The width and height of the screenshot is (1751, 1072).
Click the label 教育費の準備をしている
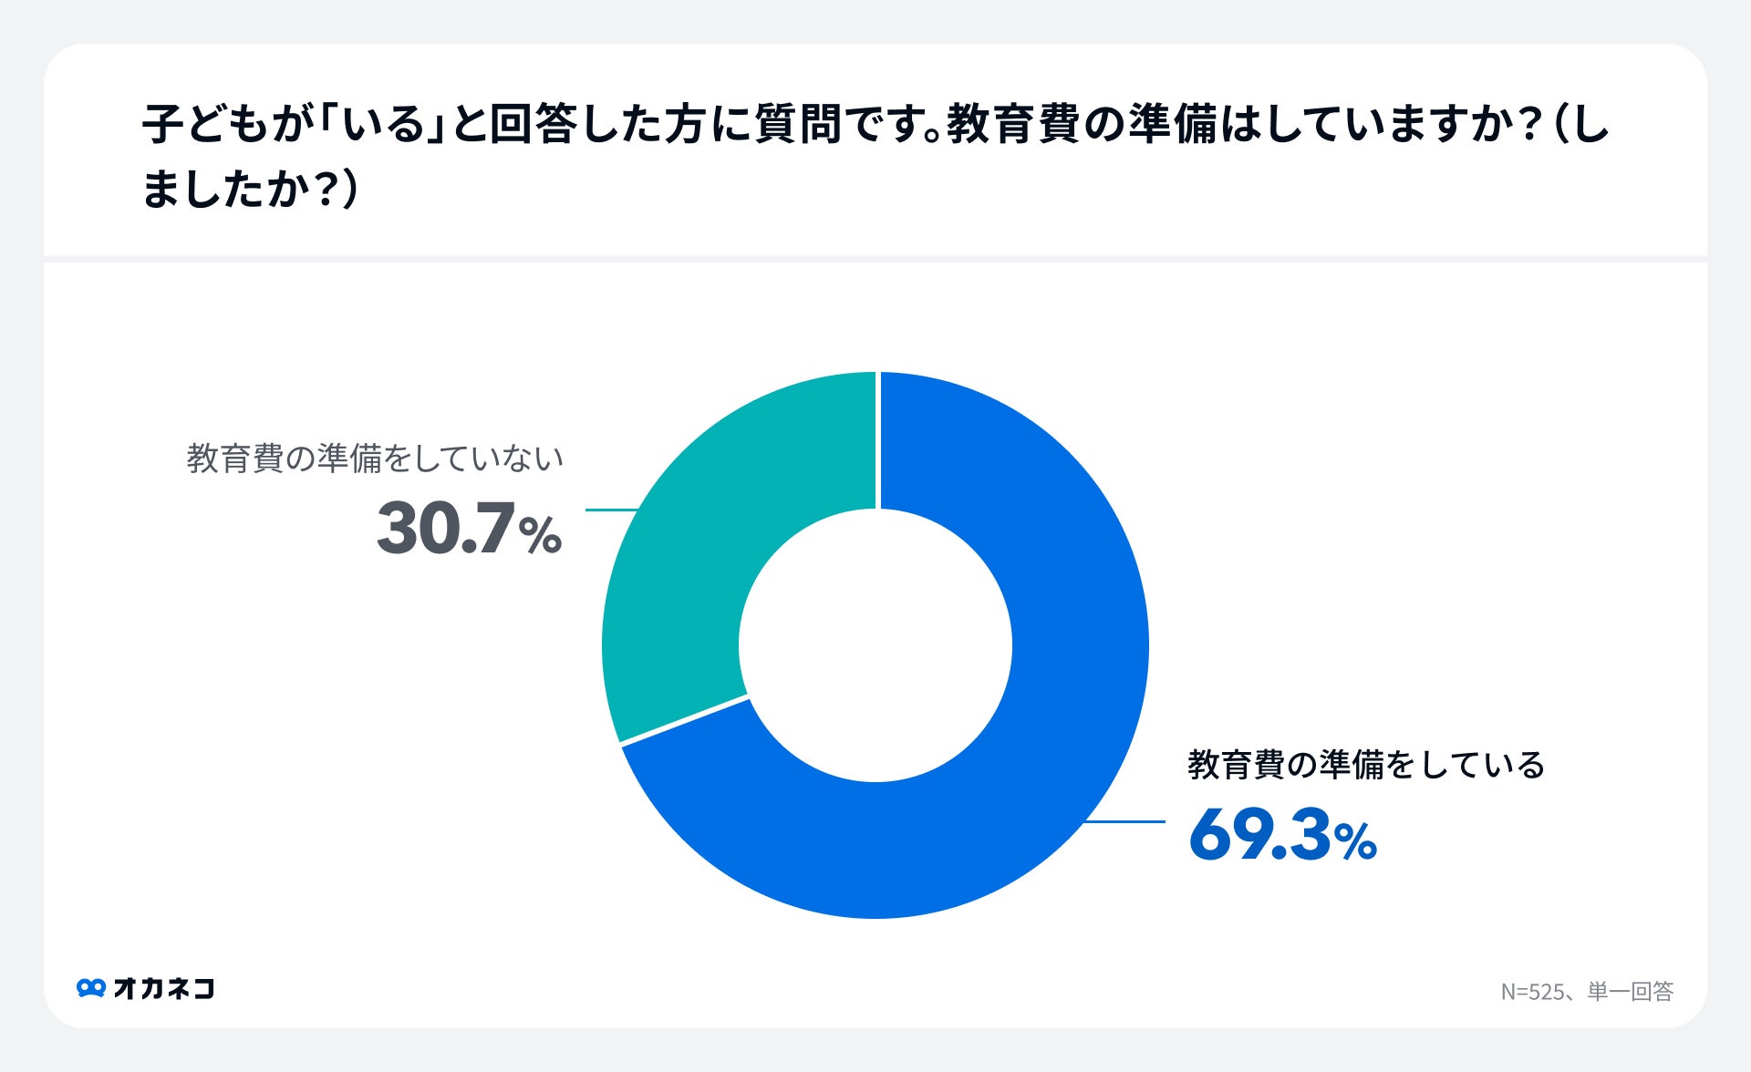[1365, 765]
